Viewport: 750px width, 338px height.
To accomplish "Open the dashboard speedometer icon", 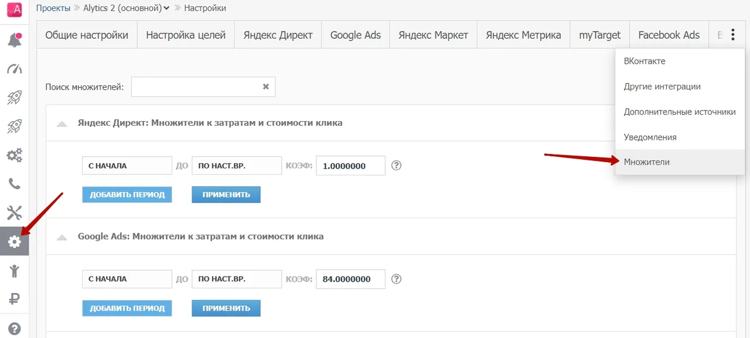I will [14, 69].
